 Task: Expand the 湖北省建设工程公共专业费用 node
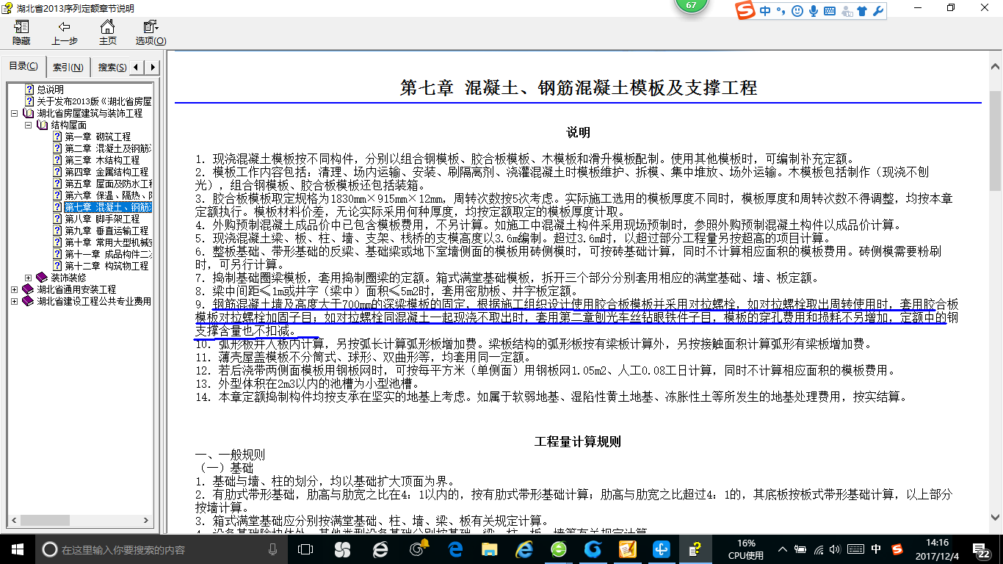[15, 301]
